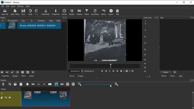Screen dimensions: 194x109
Task: Open the Properties panel from toolbar
Action: [56, 12]
